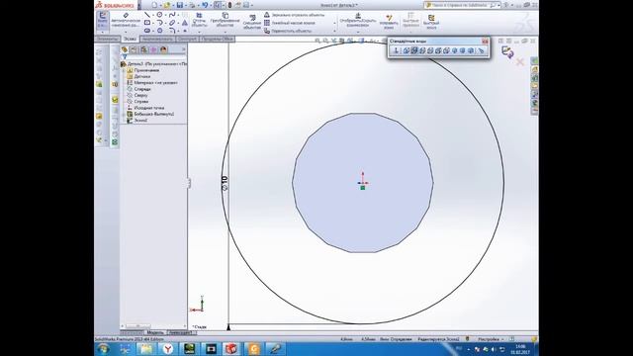This screenshot has height=356, width=633.
Task: Click the Undo arrow icon
Action: [x=205, y=5]
